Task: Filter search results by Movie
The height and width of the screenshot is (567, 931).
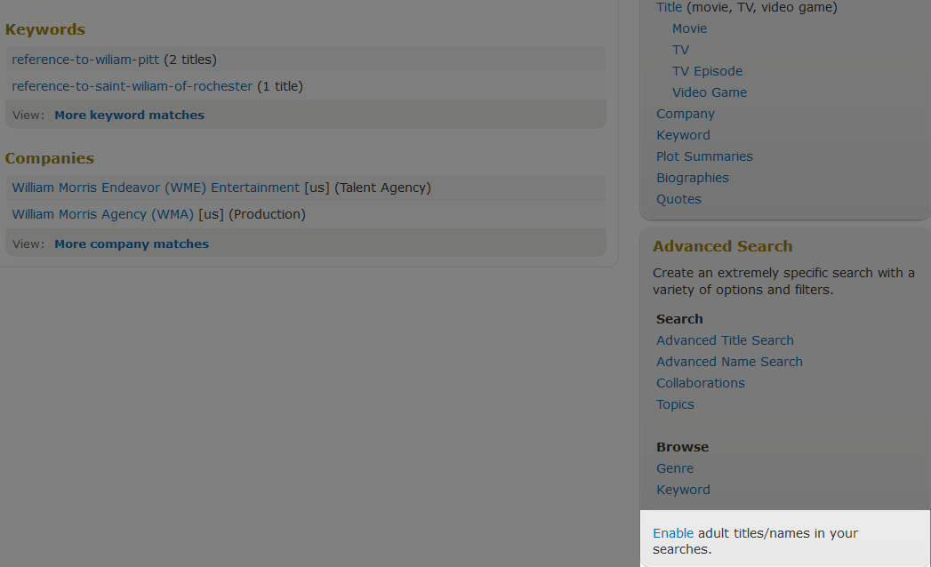Action: (689, 28)
